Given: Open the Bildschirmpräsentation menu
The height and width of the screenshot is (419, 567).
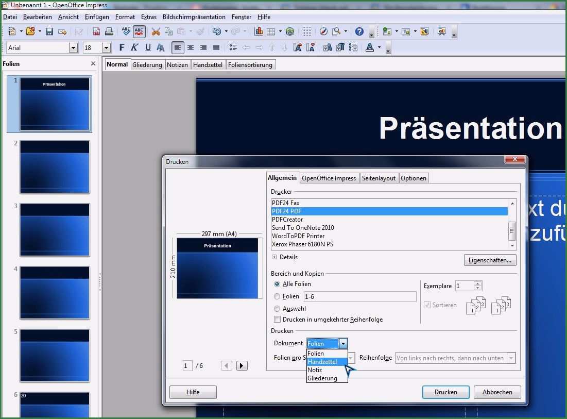Looking at the screenshot, I should (x=194, y=17).
